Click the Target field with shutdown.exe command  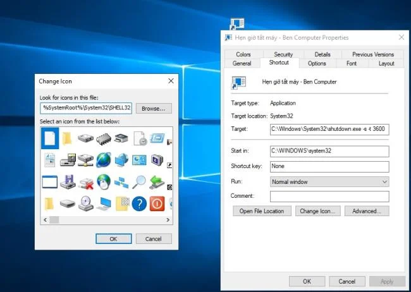click(x=329, y=129)
